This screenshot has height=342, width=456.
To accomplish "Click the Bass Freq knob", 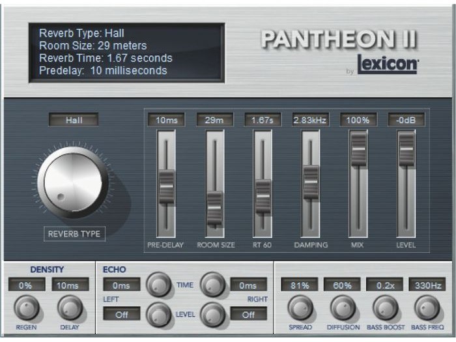I will (427, 307).
